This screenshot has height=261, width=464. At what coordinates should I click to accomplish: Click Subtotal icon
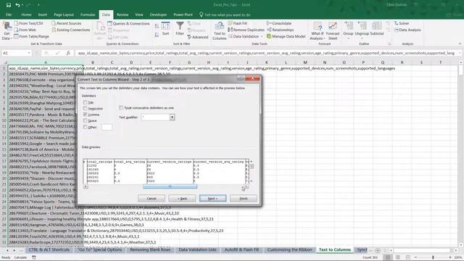pyautogui.click(x=377, y=29)
